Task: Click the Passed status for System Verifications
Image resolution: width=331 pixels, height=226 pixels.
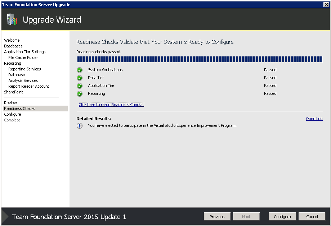Action: pos(270,70)
